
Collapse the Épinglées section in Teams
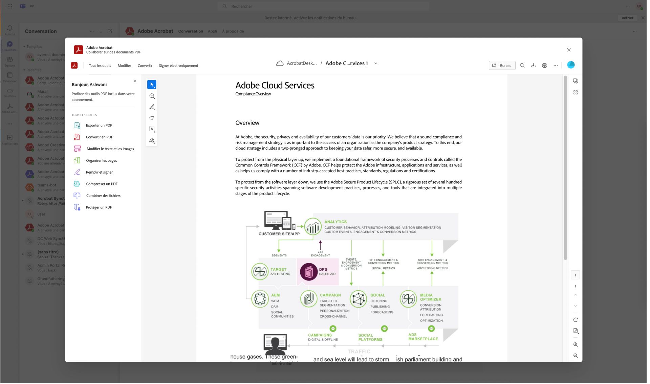point(24,47)
